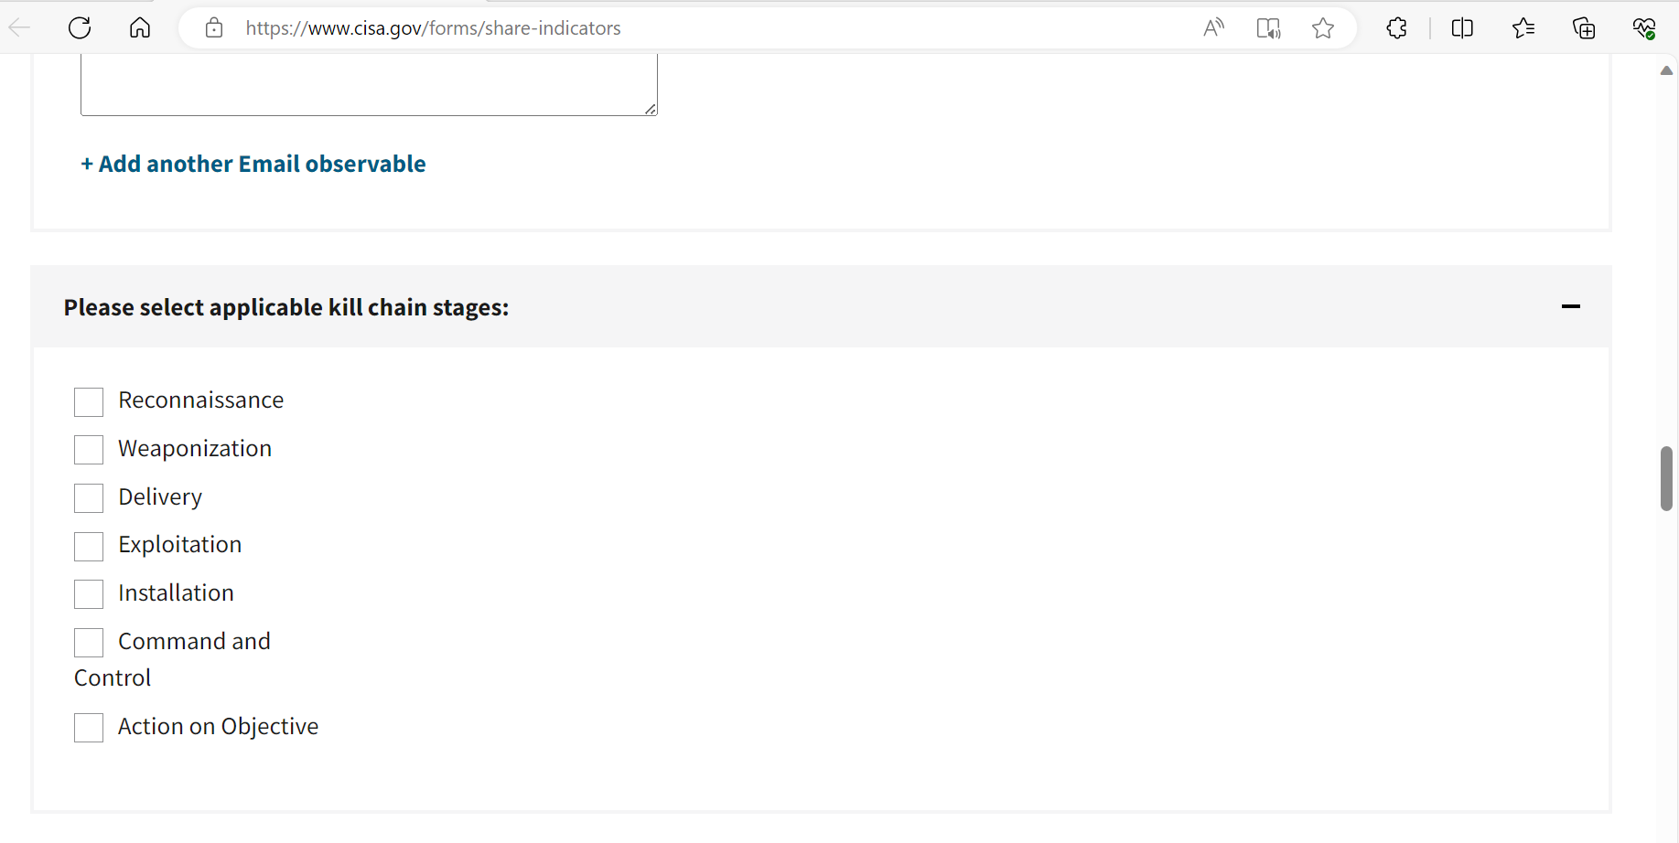This screenshot has height=843, width=1679.
Task: Click Add another Email observable link
Action: [253, 165]
